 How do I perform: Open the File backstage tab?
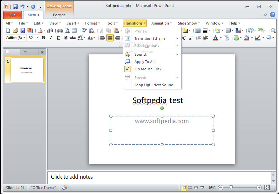point(13,15)
